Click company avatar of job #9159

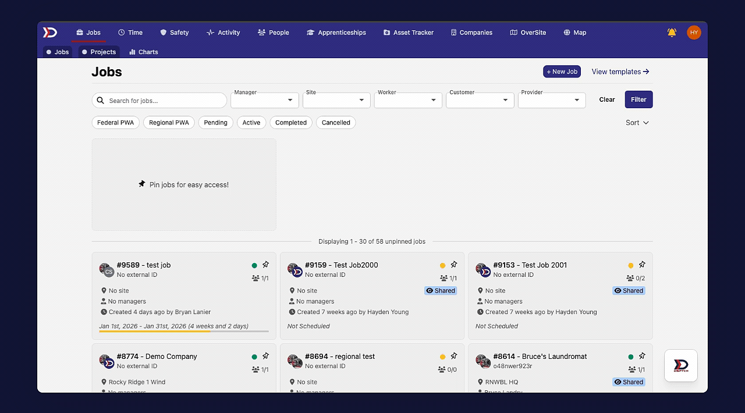point(295,270)
